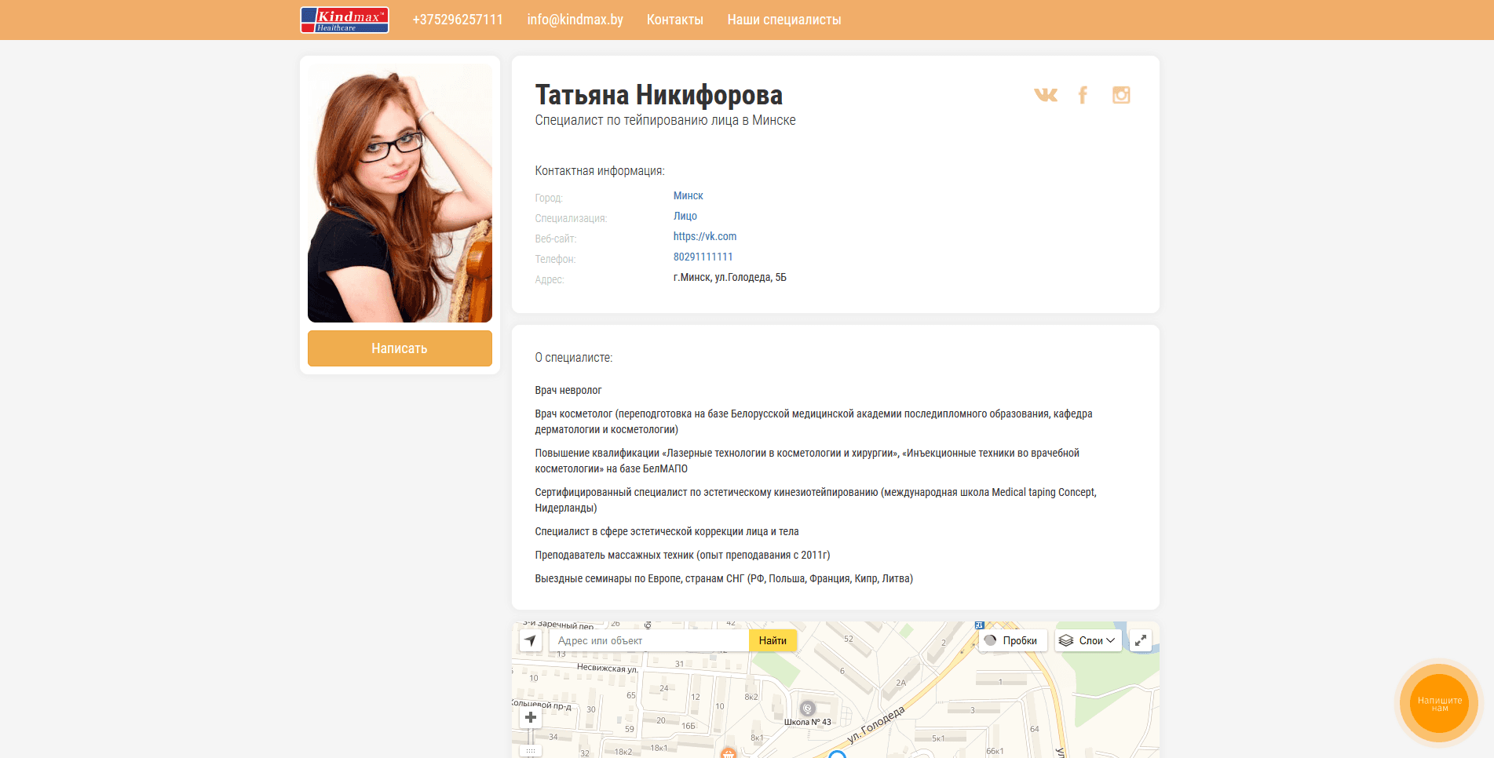Click the phone number 80291111111

click(703, 257)
